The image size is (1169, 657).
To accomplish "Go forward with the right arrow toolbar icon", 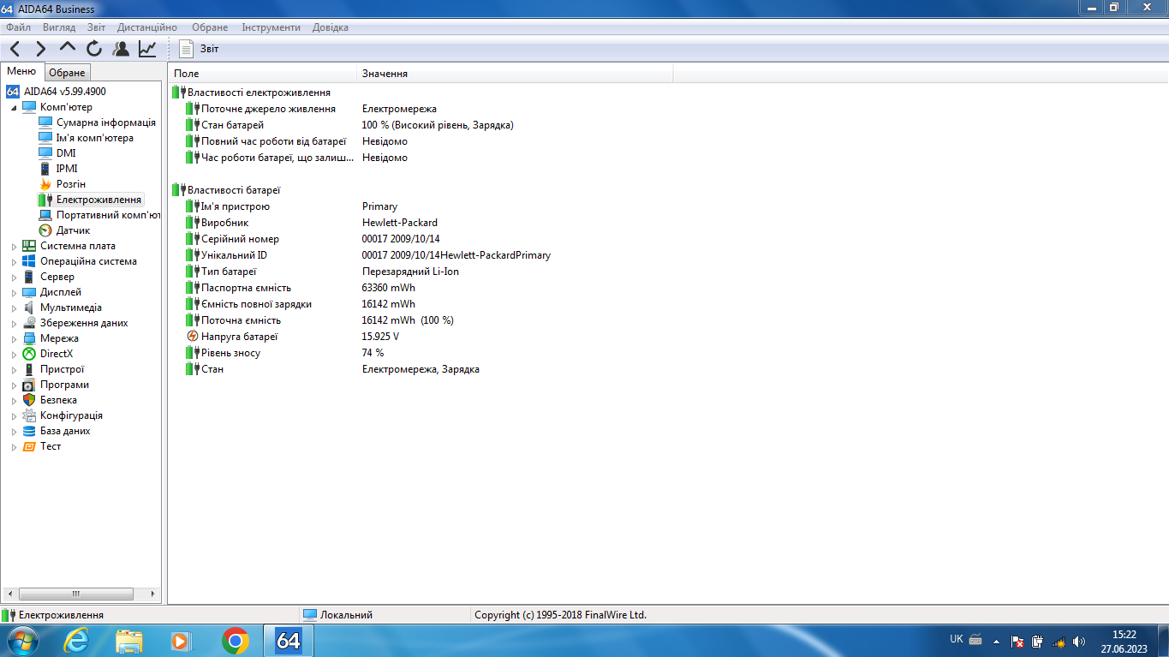I will 40,49.
